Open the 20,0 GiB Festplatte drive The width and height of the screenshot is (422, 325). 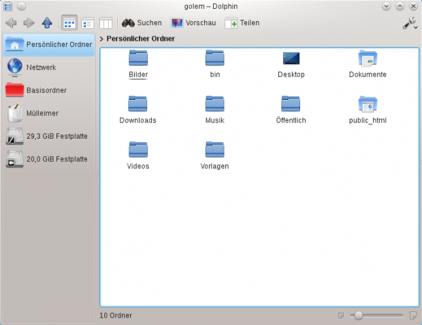[x=54, y=159]
